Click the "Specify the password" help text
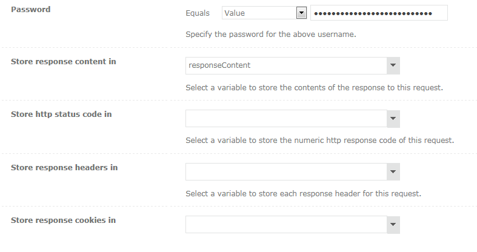The image size is (477, 252). click(270, 35)
